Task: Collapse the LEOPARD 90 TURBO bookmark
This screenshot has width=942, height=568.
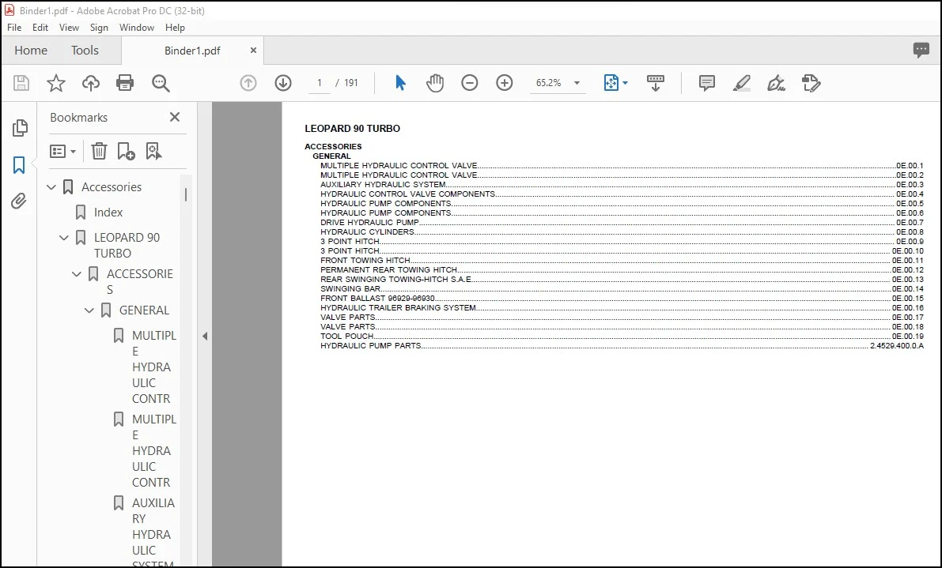Action: click(x=64, y=238)
